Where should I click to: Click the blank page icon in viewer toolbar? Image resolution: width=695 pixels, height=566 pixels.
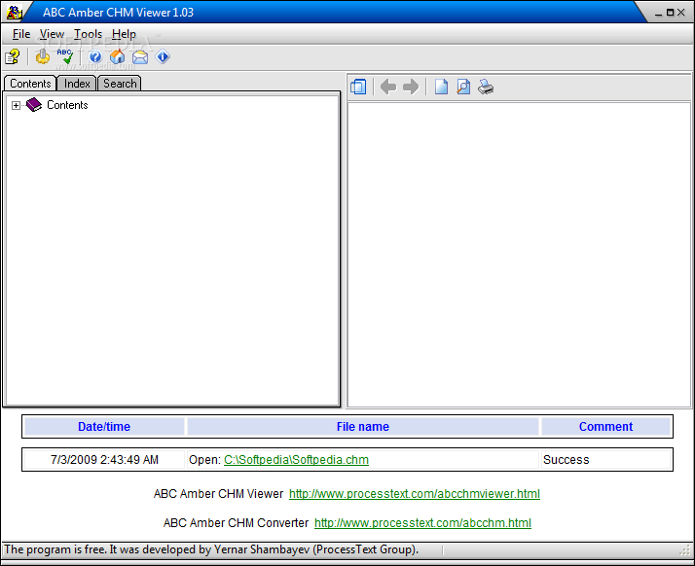point(441,87)
